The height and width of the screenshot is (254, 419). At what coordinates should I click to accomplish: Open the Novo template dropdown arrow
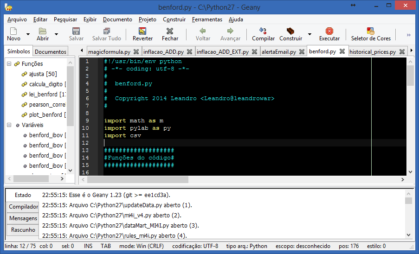[x=28, y=34]
